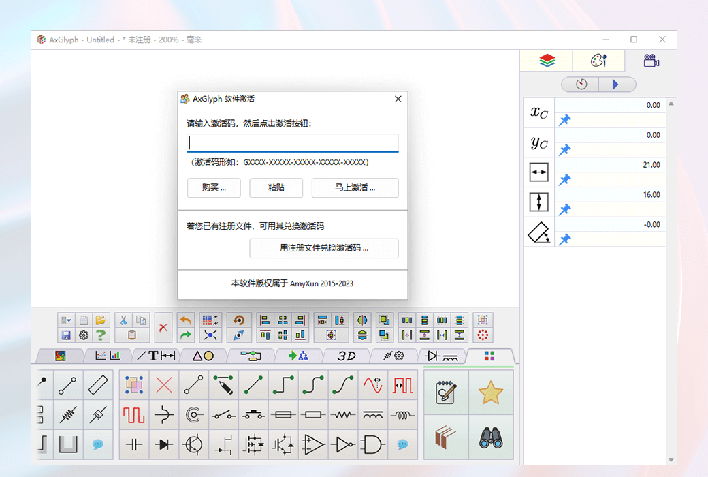Click the 购买 button in the activation dialog
The height and width of the screenshot is (477, 708).
[214, 188]
